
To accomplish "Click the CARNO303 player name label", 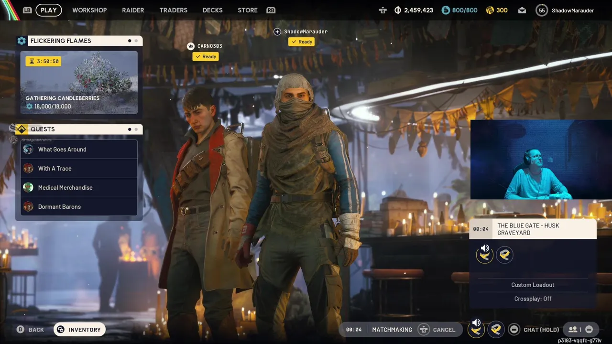I will tap(209, 46).
